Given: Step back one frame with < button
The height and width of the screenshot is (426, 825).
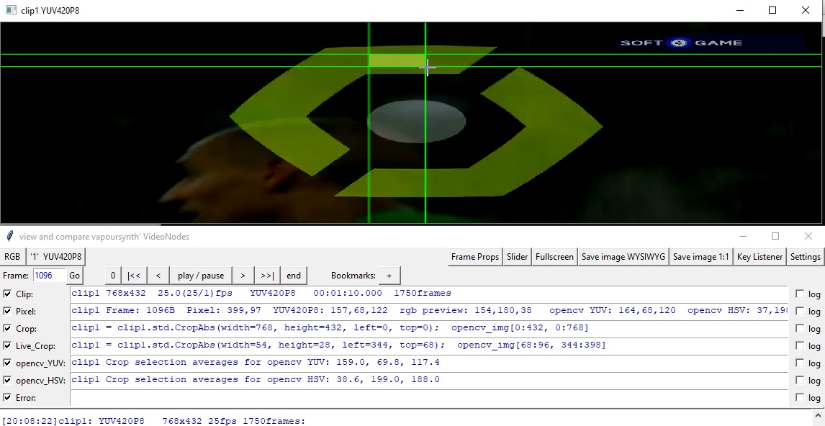Looking at the screenshot, I should [x=158, y=276].
